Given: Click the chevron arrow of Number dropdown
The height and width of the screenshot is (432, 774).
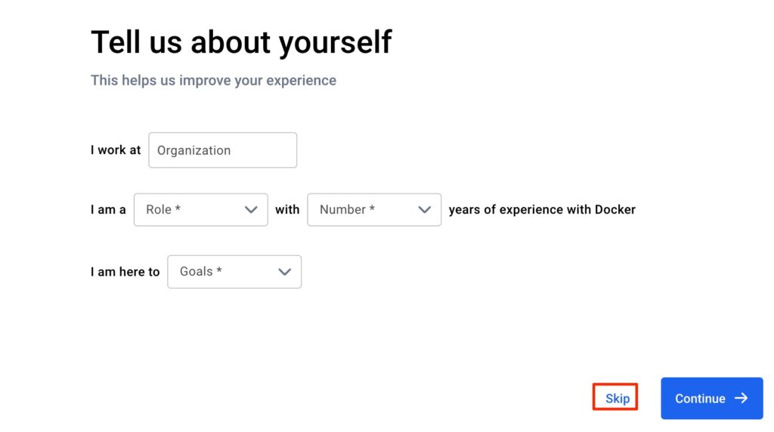Looking at the screenshot, I should point(425,210).
